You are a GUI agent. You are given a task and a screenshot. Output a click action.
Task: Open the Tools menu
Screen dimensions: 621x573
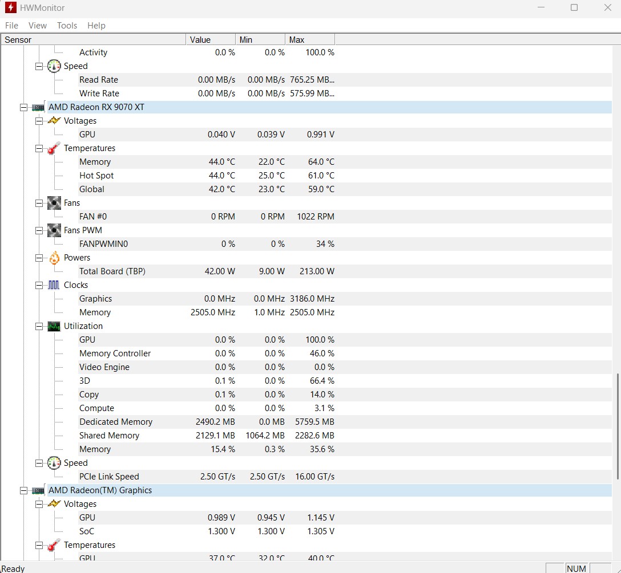pyautogui.click(x=67, y=26)
